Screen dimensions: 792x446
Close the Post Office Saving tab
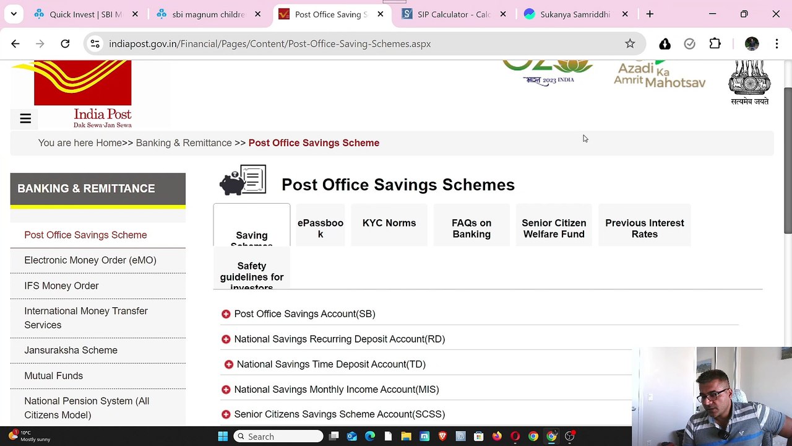coord(380,14)
